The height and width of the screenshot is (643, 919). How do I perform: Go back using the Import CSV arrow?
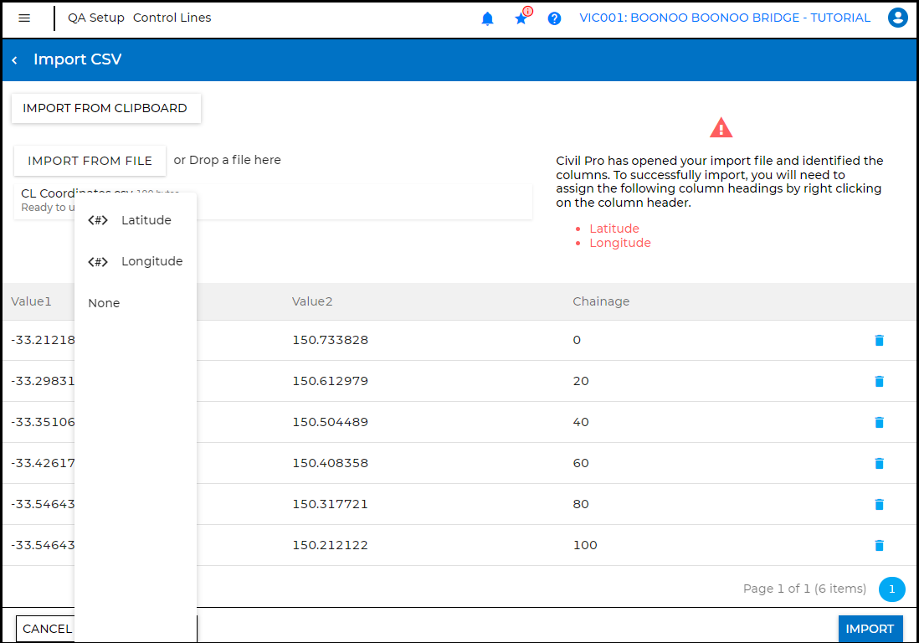pyautogui.click(x=15, y=59)
